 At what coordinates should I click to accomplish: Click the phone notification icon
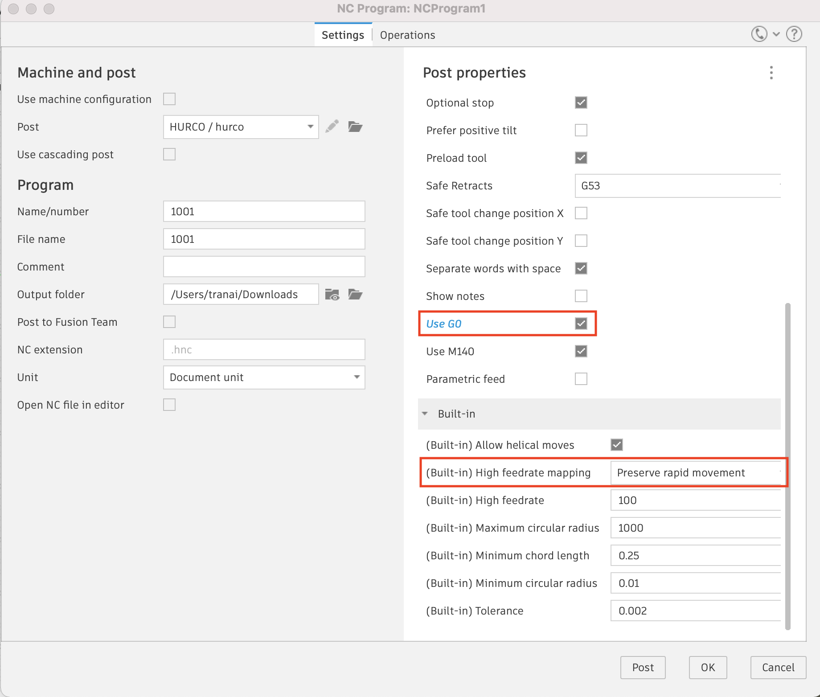click(759, 34)
